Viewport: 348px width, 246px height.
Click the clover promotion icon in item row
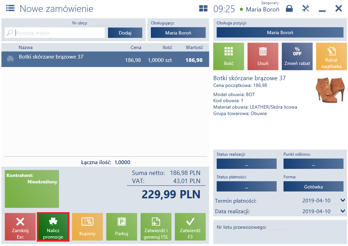[10, 59]
